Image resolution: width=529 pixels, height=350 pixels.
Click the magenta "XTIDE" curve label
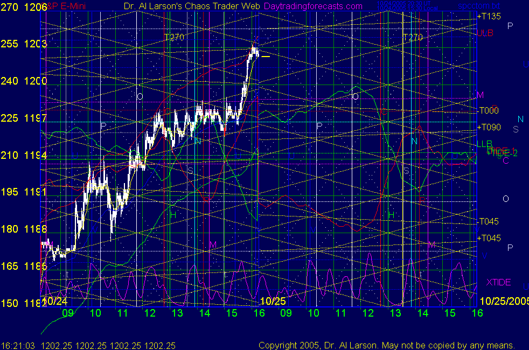pos(498,282)
